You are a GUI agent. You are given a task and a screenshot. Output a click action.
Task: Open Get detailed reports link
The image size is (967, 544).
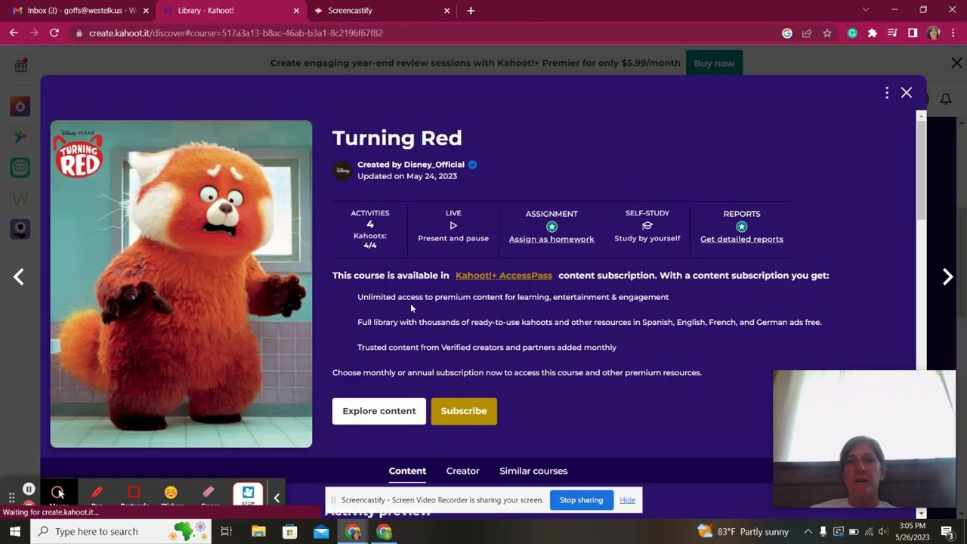(x=742, y=240)
